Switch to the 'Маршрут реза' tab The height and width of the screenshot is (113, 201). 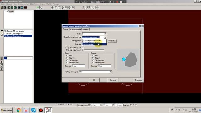pos(75,29)
